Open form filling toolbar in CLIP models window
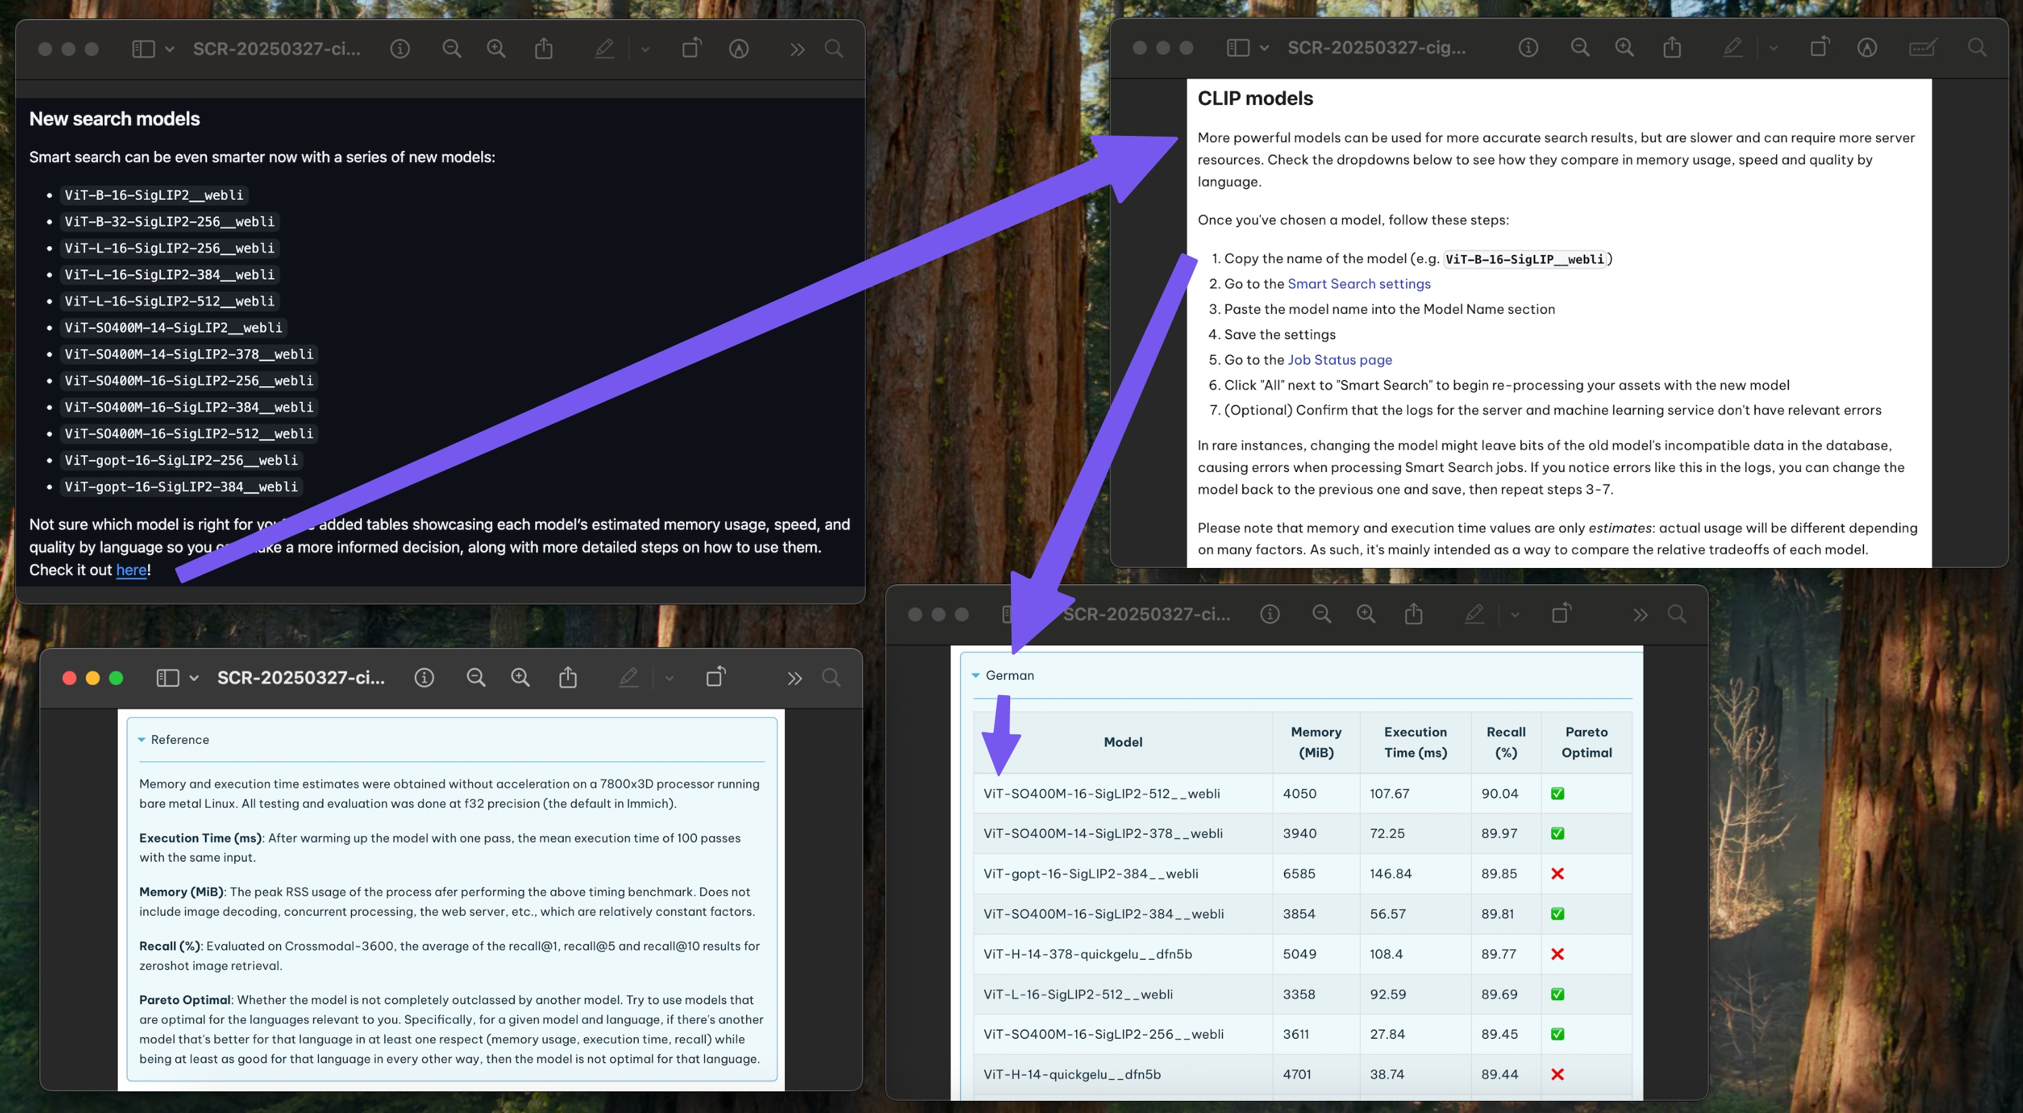The width and height of the screenshot is (2023, 1113). click(1922, 48)
